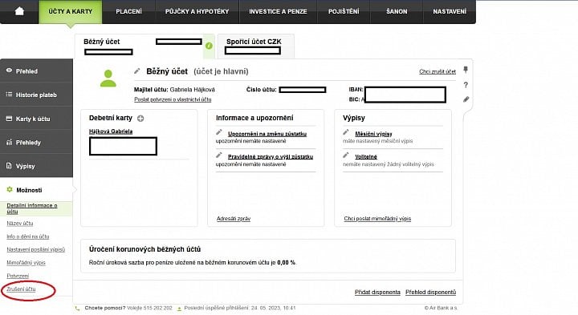Click the Poslední úspěšné přihlášení text
The image size is (578, 315).
(239, 308)
